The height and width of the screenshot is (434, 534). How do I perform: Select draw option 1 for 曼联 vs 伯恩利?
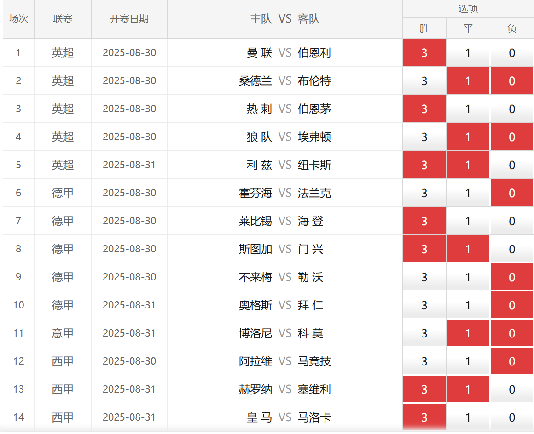tap(468, 52)
